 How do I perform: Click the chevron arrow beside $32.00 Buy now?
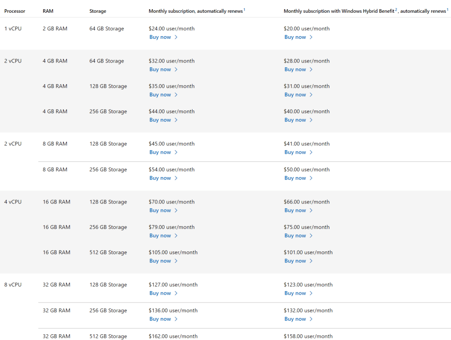pyautogui.click(x=176, y=70)
